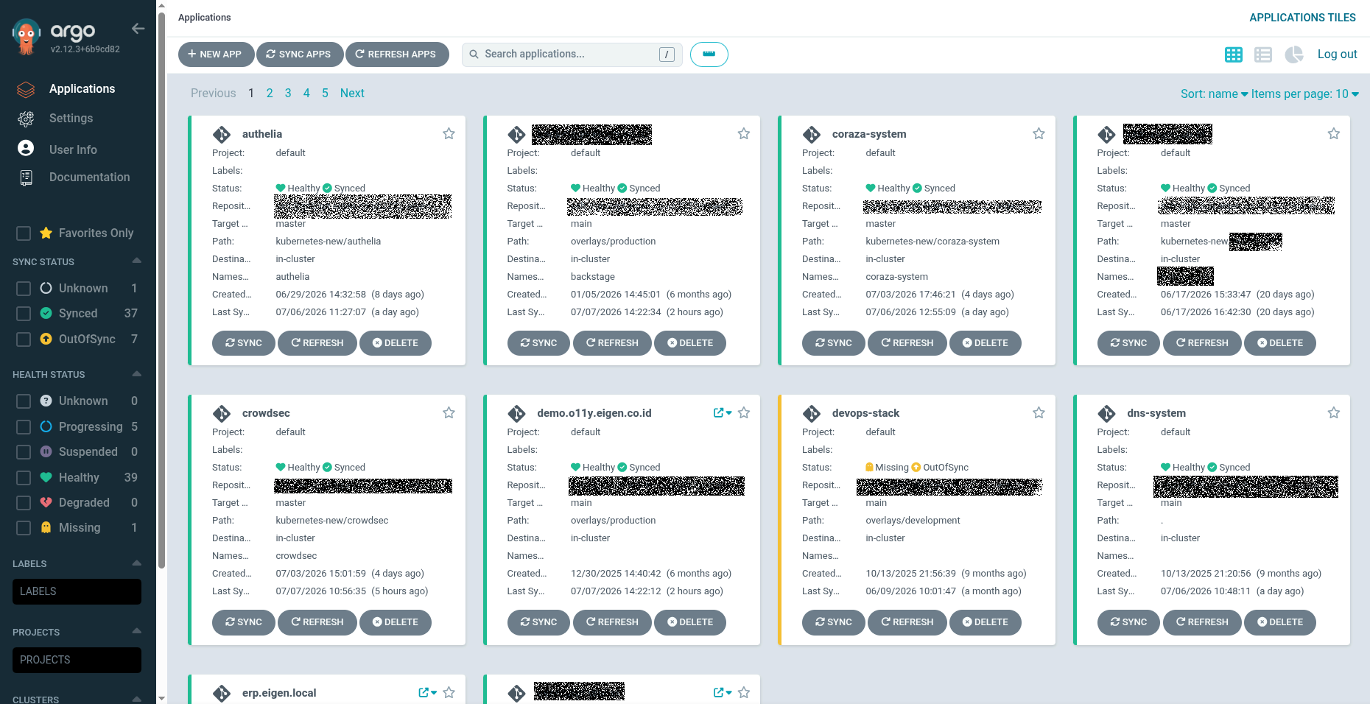Click git icon on authelia tile
This screenshot has height=704, width=1370.
222,135
